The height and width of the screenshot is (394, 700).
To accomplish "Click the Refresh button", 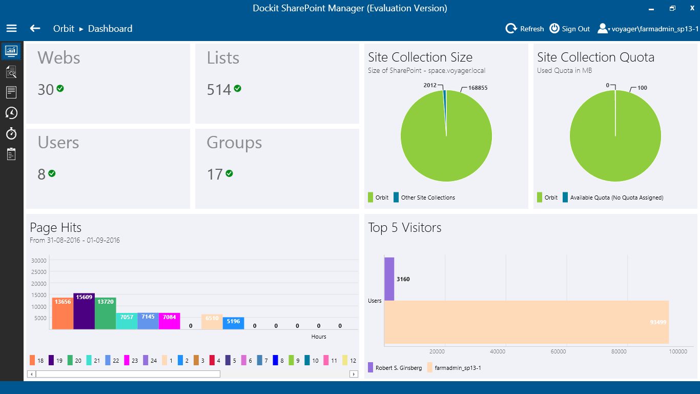I will [525, 28].
